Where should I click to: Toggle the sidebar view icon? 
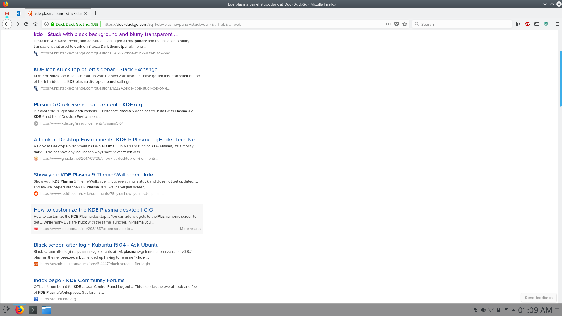[537, 24]
